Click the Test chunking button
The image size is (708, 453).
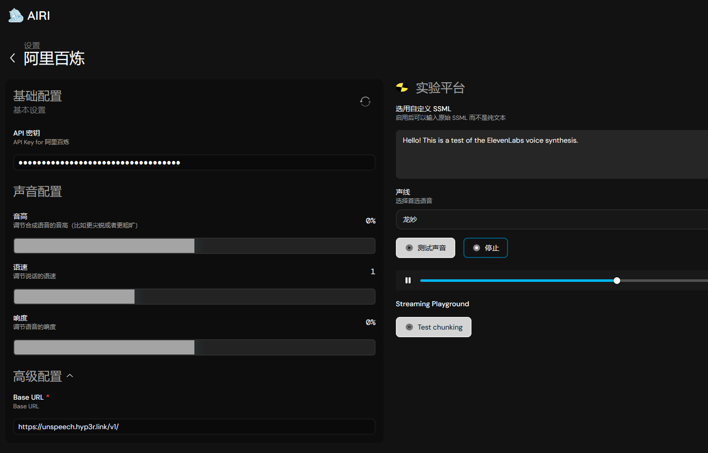coord(433,327)
